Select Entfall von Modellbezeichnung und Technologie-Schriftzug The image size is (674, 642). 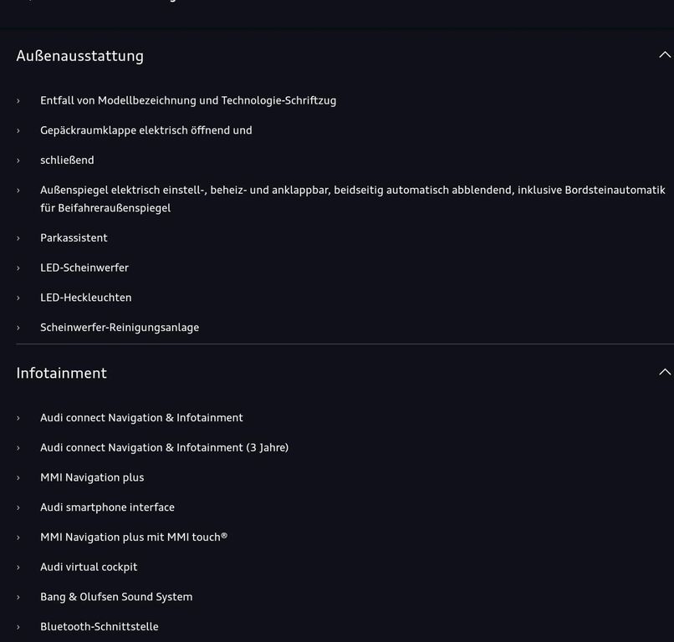click(188, 100)
